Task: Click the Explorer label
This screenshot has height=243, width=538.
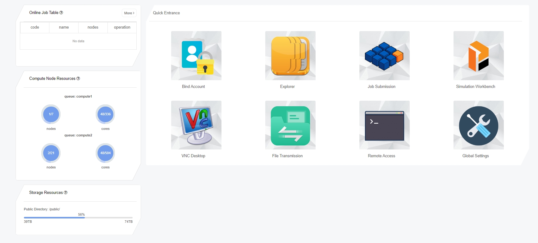Action: click(287, 87)
